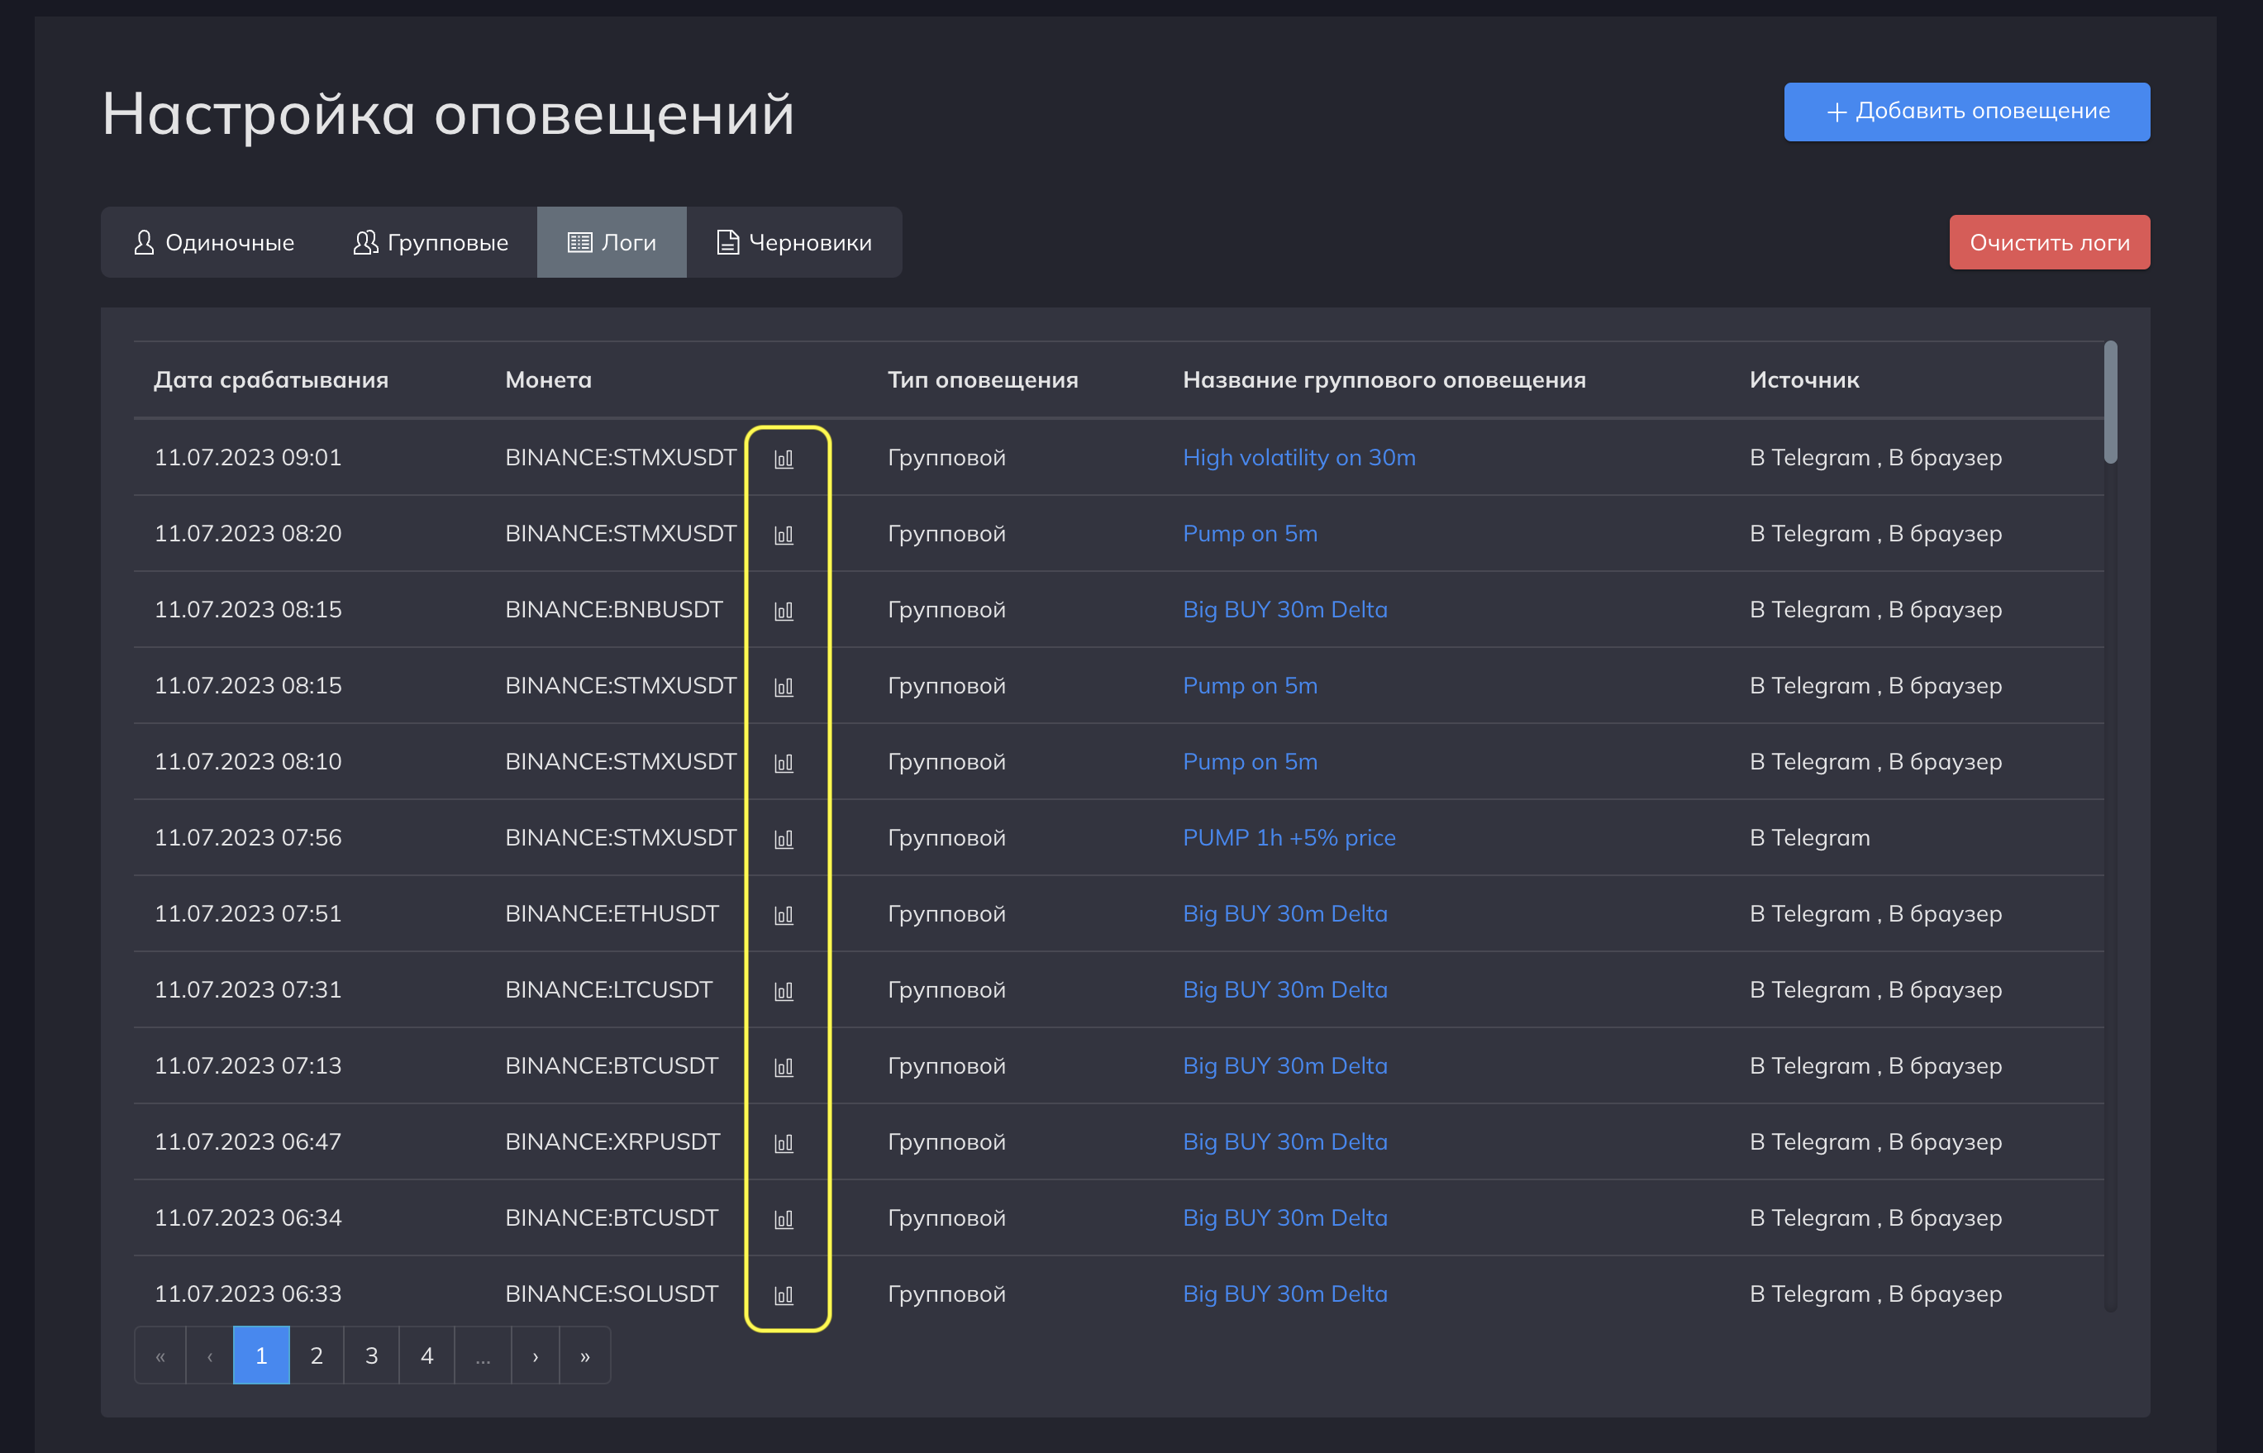Image resolution: width=2263 pixels, height=1453 pixels.
Task: Open Big BUY 30m Delta link for BNBUSDT
Action: (1284, 609)
